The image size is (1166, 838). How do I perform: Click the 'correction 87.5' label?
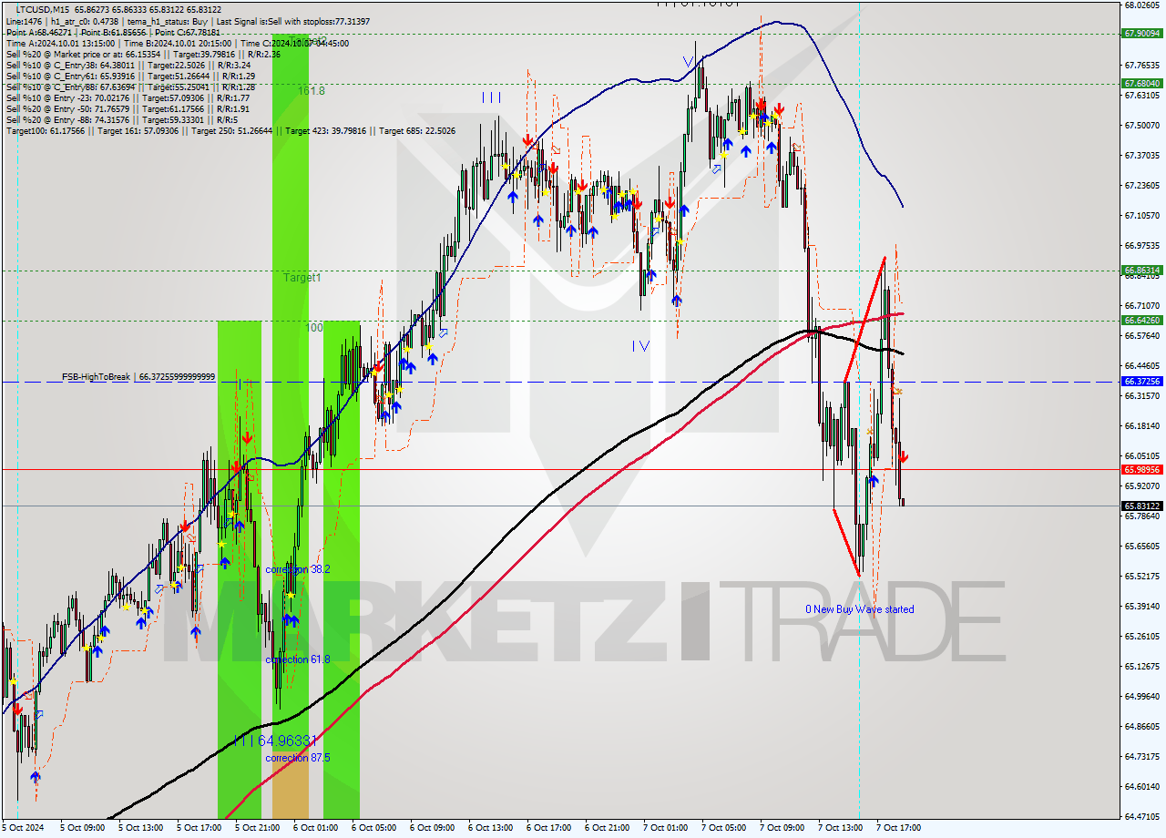[298, 758]
